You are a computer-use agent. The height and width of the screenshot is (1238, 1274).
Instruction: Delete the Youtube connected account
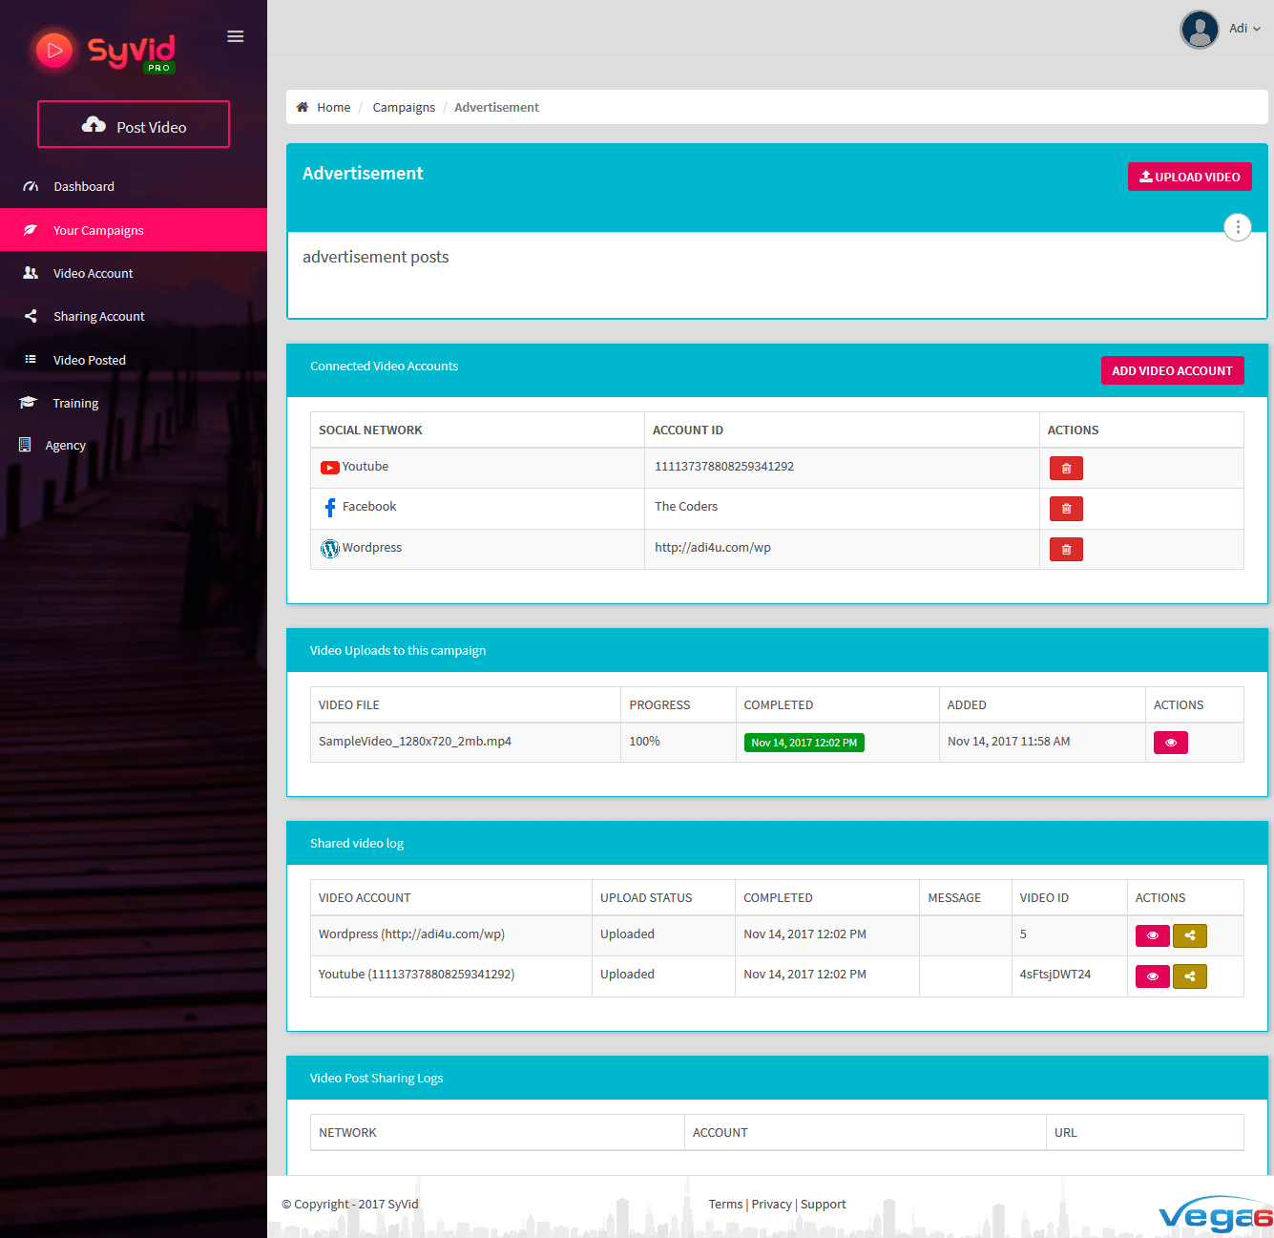tap(1065, 468)
